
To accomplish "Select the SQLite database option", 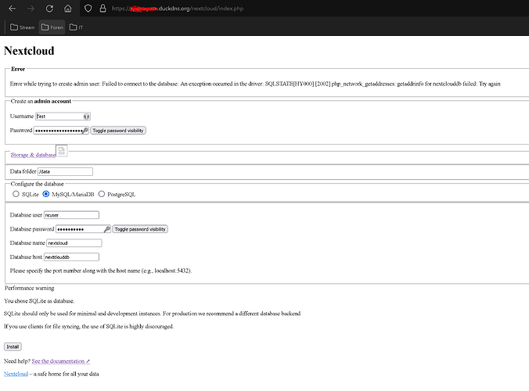I will pos(16,194).
